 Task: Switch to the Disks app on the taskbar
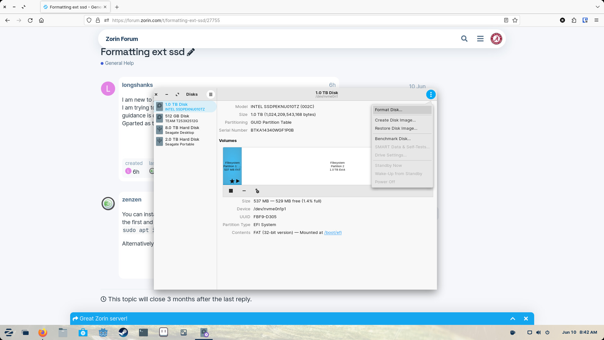[x=204, y=332]
